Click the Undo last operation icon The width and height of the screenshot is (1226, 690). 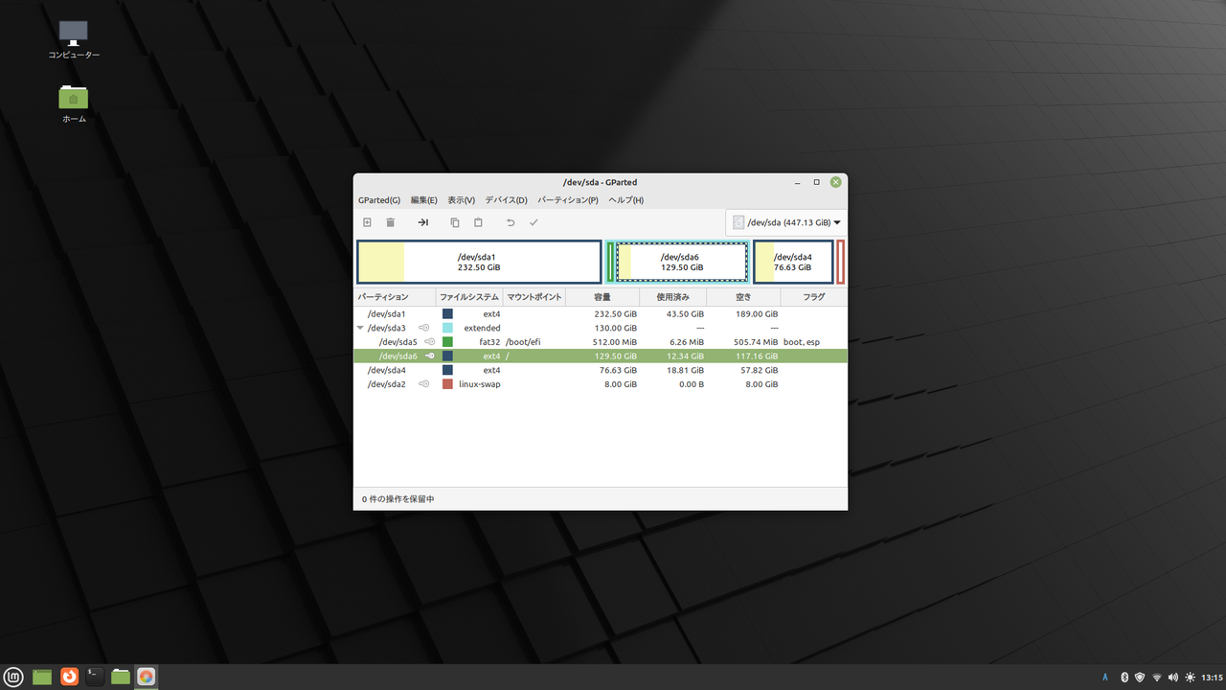pyautogui.click(x=510, y=221)
